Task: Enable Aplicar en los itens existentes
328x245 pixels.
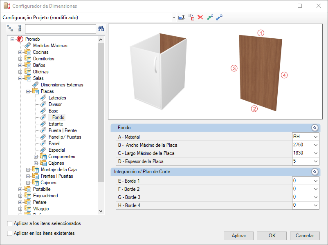Action: tap(10, 233)
